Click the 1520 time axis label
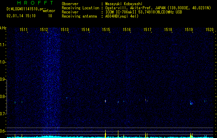The width and height of the screenshot is (217, 138). 209,30
